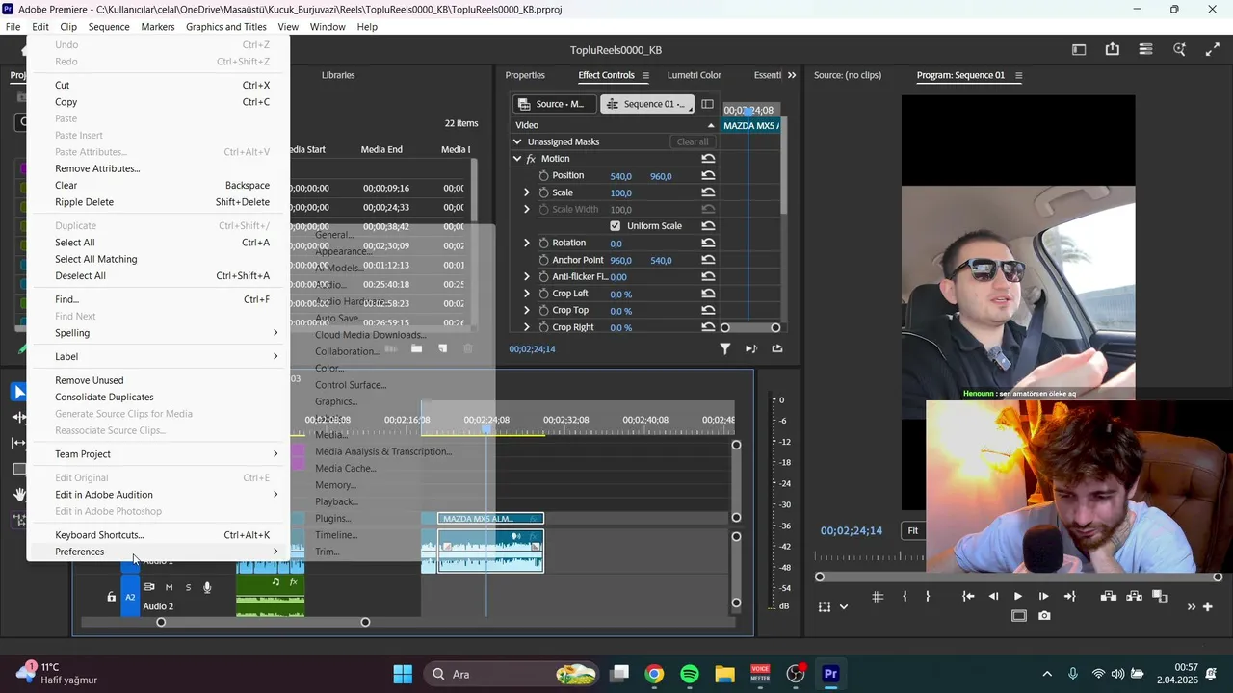
Task: Toggle animation stopwatch for Position
Action: (543, 176)
